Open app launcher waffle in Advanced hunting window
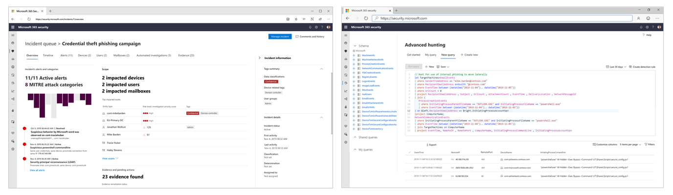 (347, 27)
